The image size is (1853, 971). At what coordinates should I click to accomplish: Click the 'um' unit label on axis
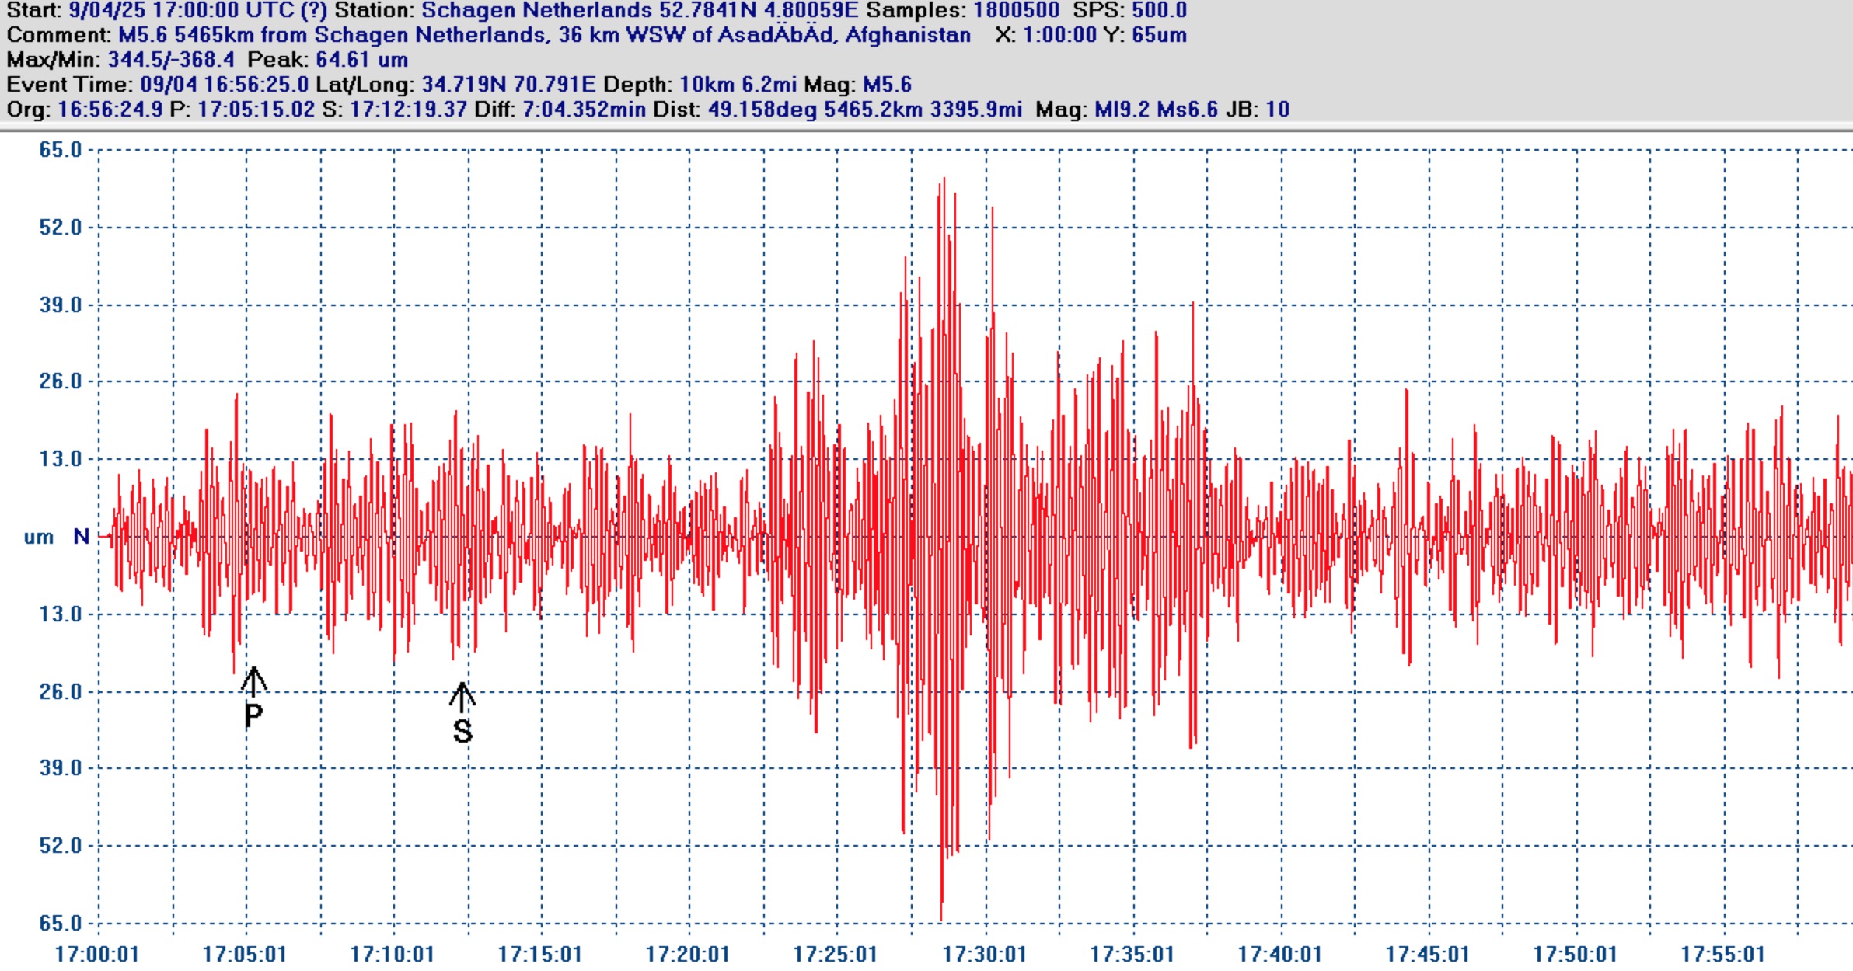click(x=39, y=538)
